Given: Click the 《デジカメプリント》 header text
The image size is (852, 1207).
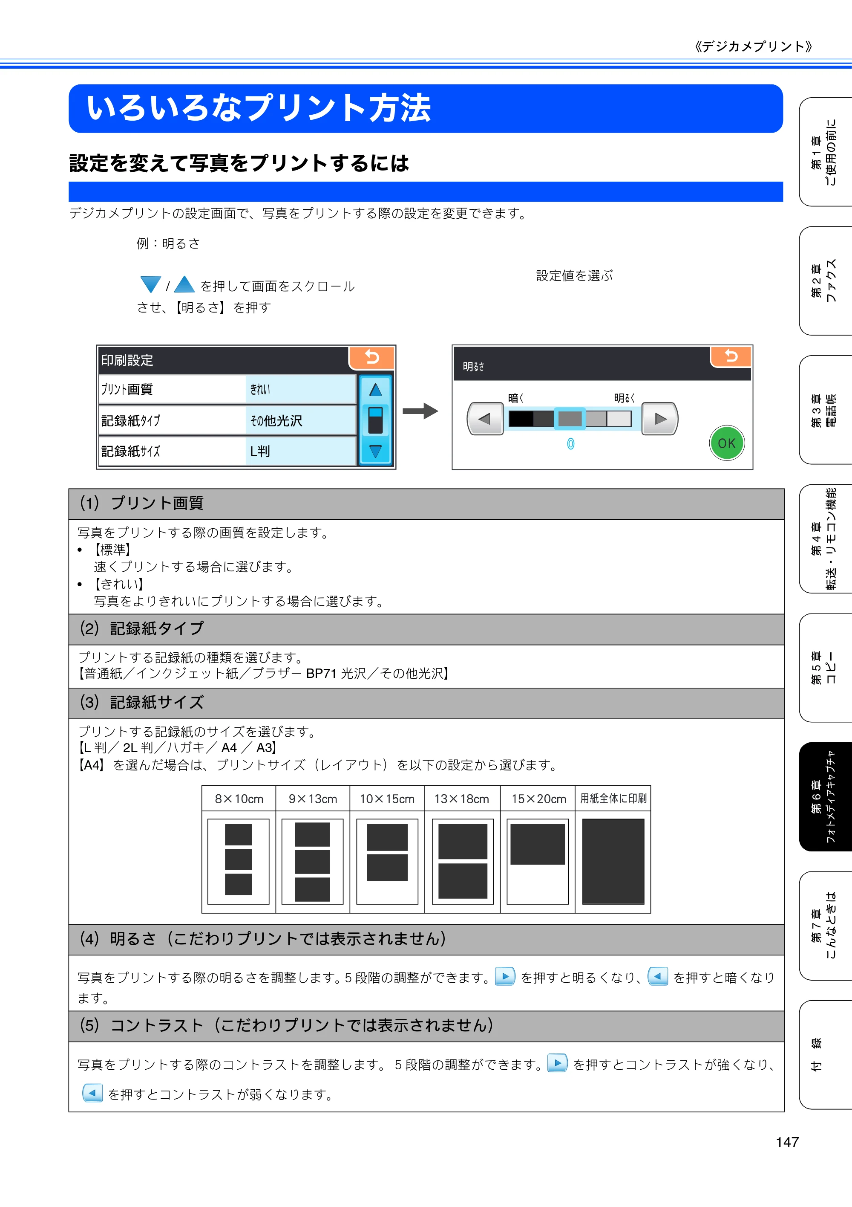Looking at the screenshot, I should pyautogui.click(x=753, y=46).
